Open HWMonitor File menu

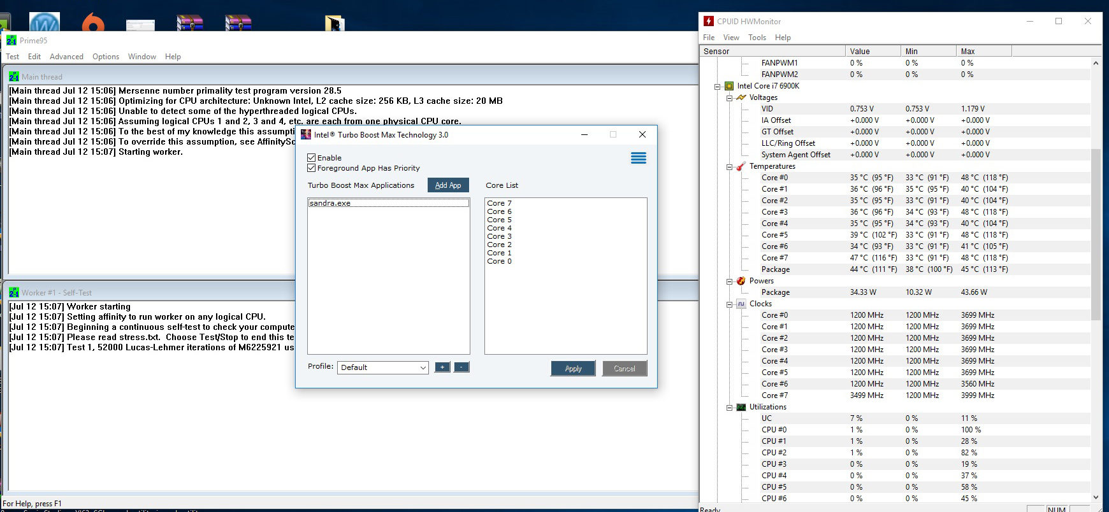coord(709,38)
